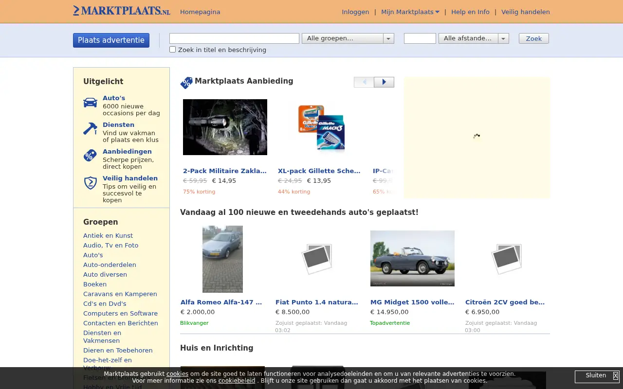
Task: Click the hammer icon beside Diensten
Action: coord(90,128)
